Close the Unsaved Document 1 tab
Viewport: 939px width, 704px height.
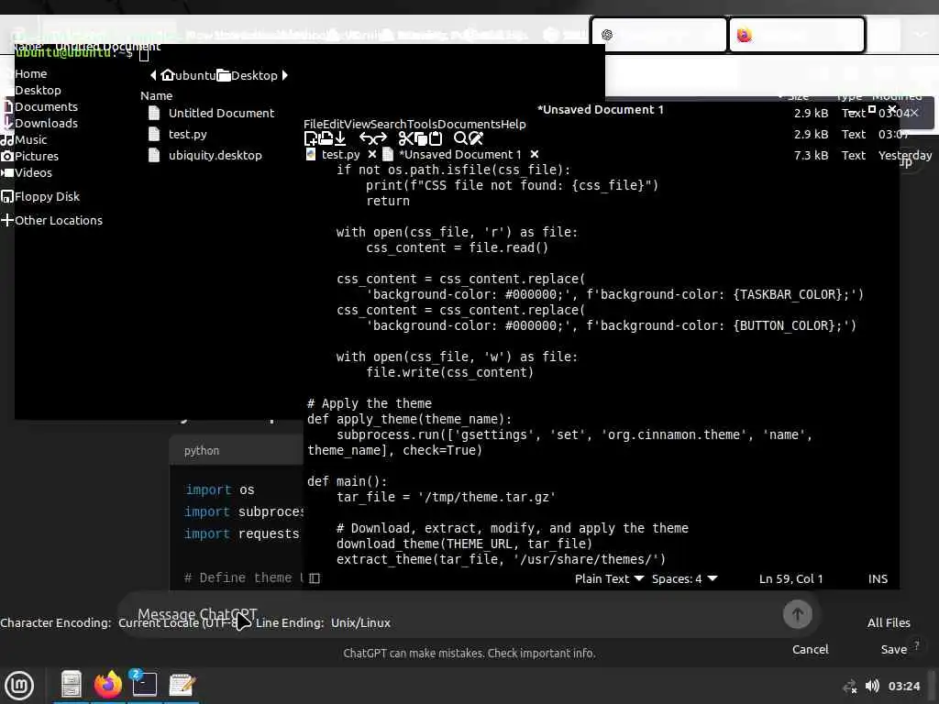click(x=535, y=154)
